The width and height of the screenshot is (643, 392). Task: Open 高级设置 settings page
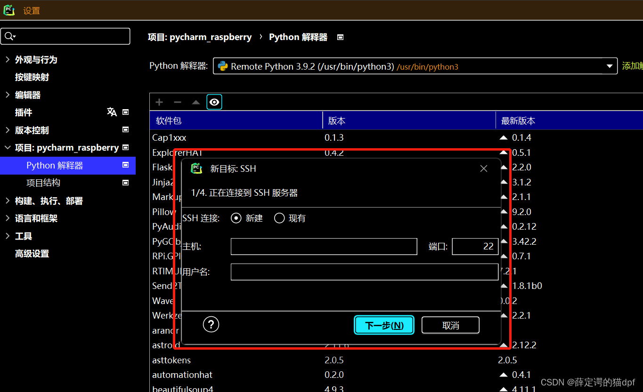pyautogui.click(x=32, y=254)
